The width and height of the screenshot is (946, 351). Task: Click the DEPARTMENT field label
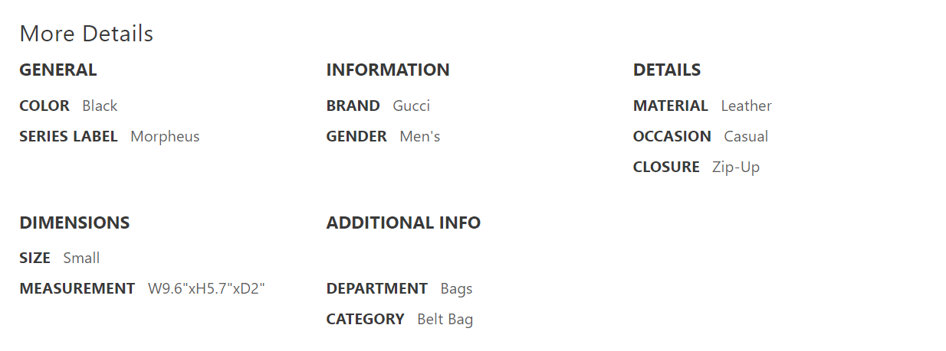(376, 288)
